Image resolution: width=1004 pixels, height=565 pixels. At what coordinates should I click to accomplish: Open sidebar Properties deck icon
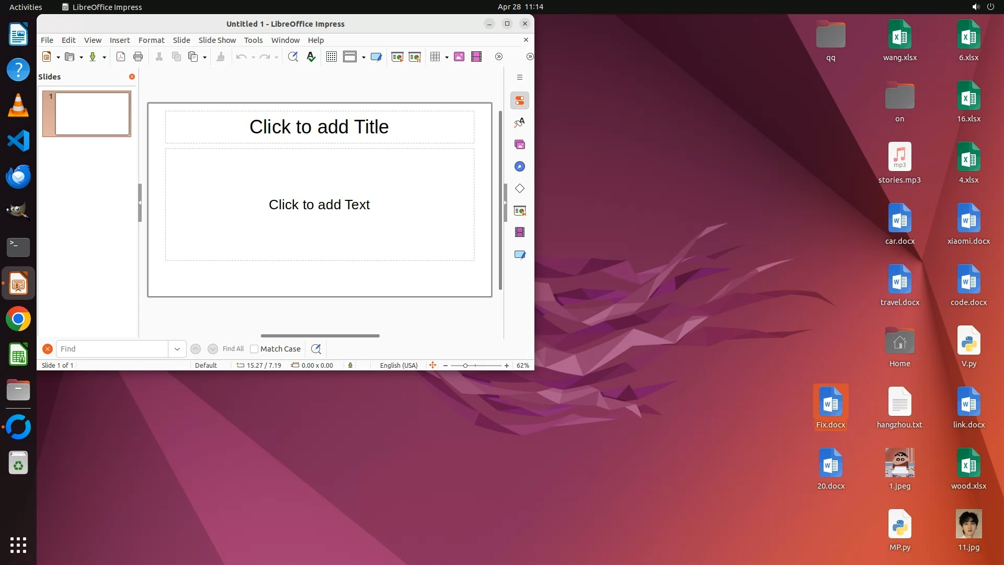(520, 100)
